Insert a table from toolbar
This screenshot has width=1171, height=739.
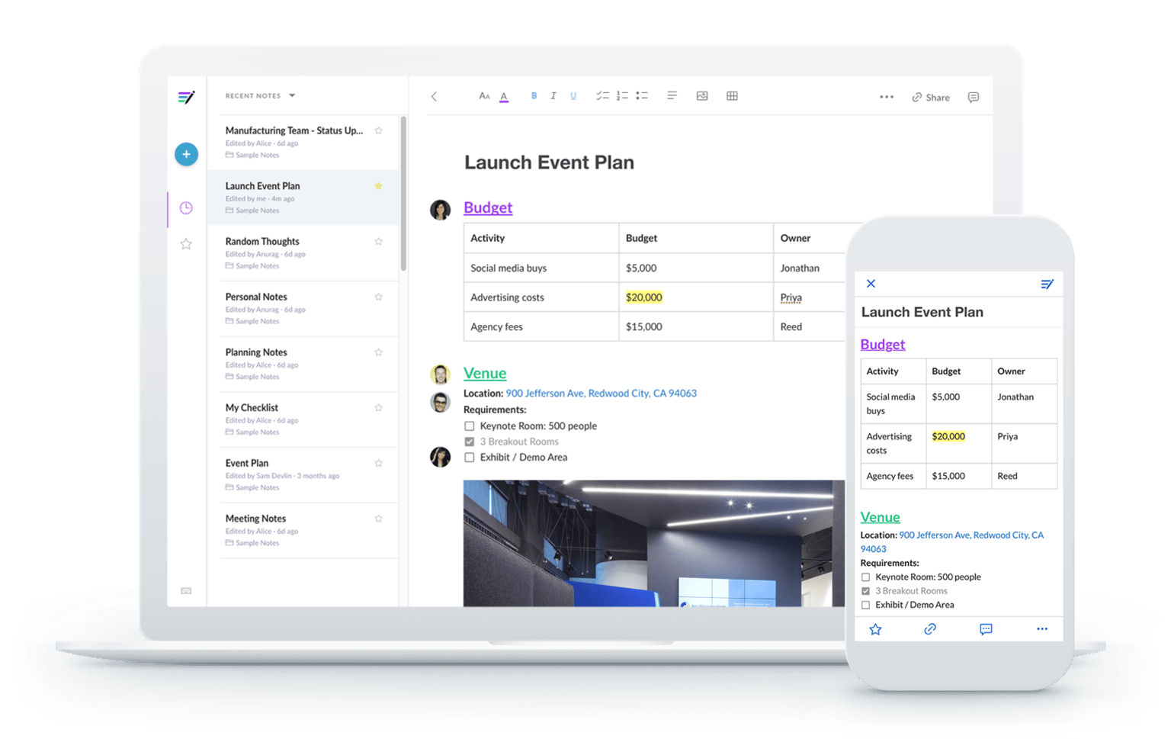click(x=732, y=96)
